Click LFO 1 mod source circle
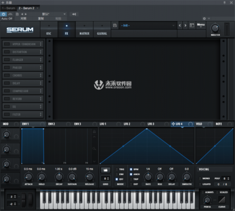Viewport: 235px width, 211px height. pos(118,124)
